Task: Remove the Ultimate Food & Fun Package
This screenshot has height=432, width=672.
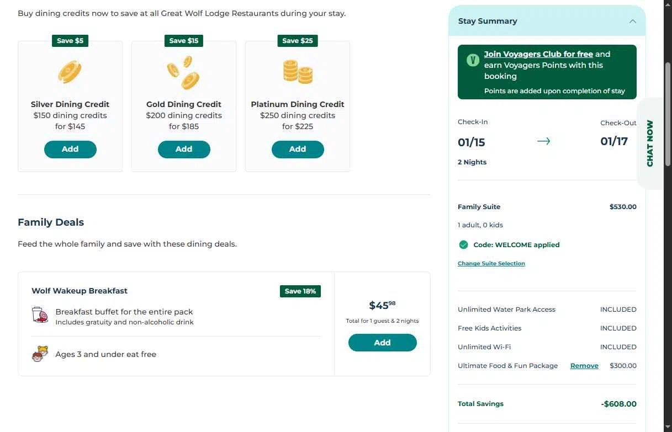Action: (584, 366)
